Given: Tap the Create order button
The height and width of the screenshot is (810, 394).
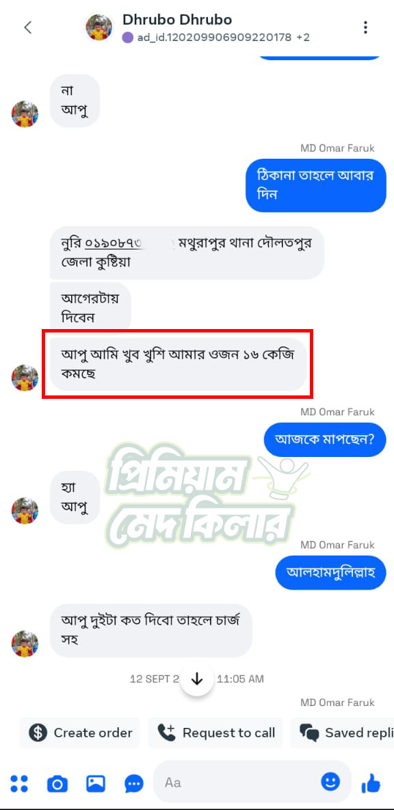Looking at the screenshot, I should pos(80,733).
